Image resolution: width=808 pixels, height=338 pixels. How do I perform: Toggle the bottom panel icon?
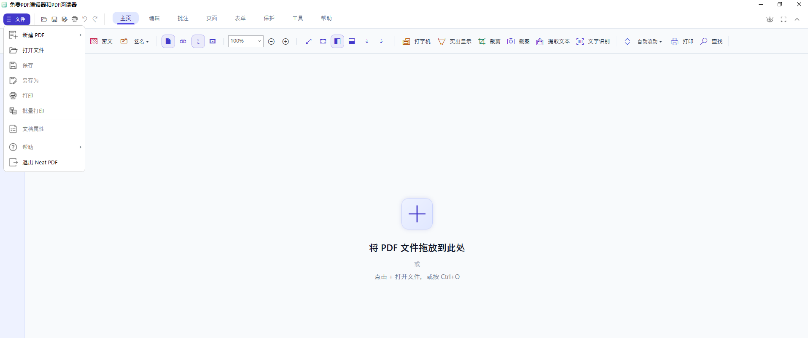coord(352,41)
